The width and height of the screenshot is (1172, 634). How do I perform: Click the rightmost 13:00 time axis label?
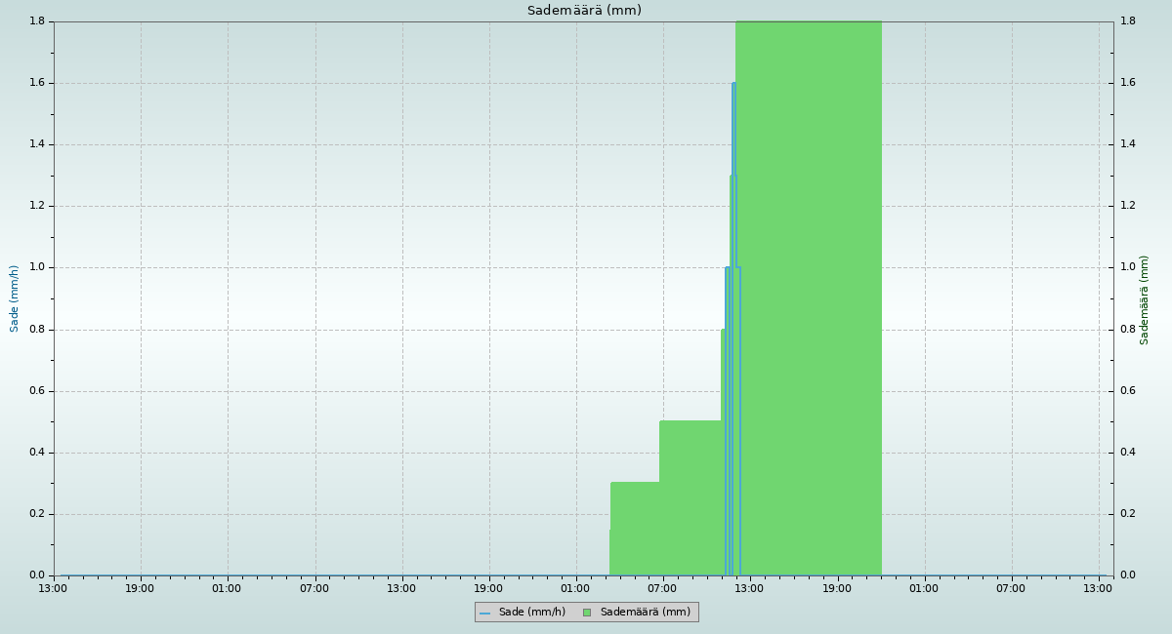(x=1099, y=588)
